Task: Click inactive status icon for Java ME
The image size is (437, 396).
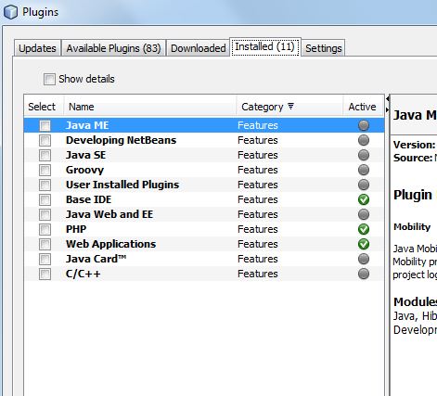Action: tap(364, 125)
